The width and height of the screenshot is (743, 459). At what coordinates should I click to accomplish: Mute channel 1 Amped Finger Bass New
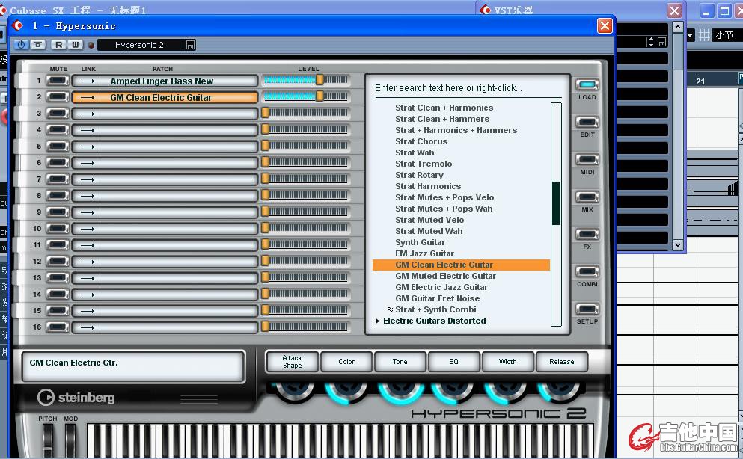pyautogui.click(x=58, y=81)
